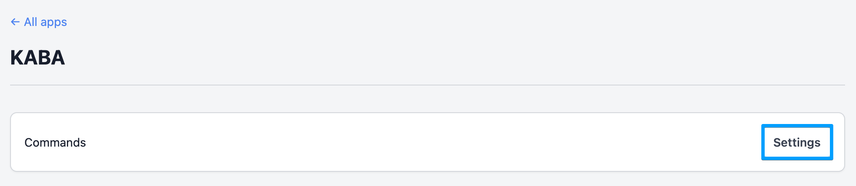Image resolution: width=856 pixels, height=186 pixels.
Task: Navigate back using the arrow icon
Action: (x=15, y=22)
